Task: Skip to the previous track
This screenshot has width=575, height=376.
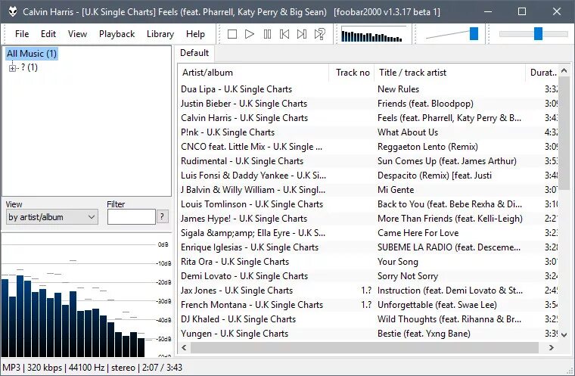Action: click(x=284, y=34)
